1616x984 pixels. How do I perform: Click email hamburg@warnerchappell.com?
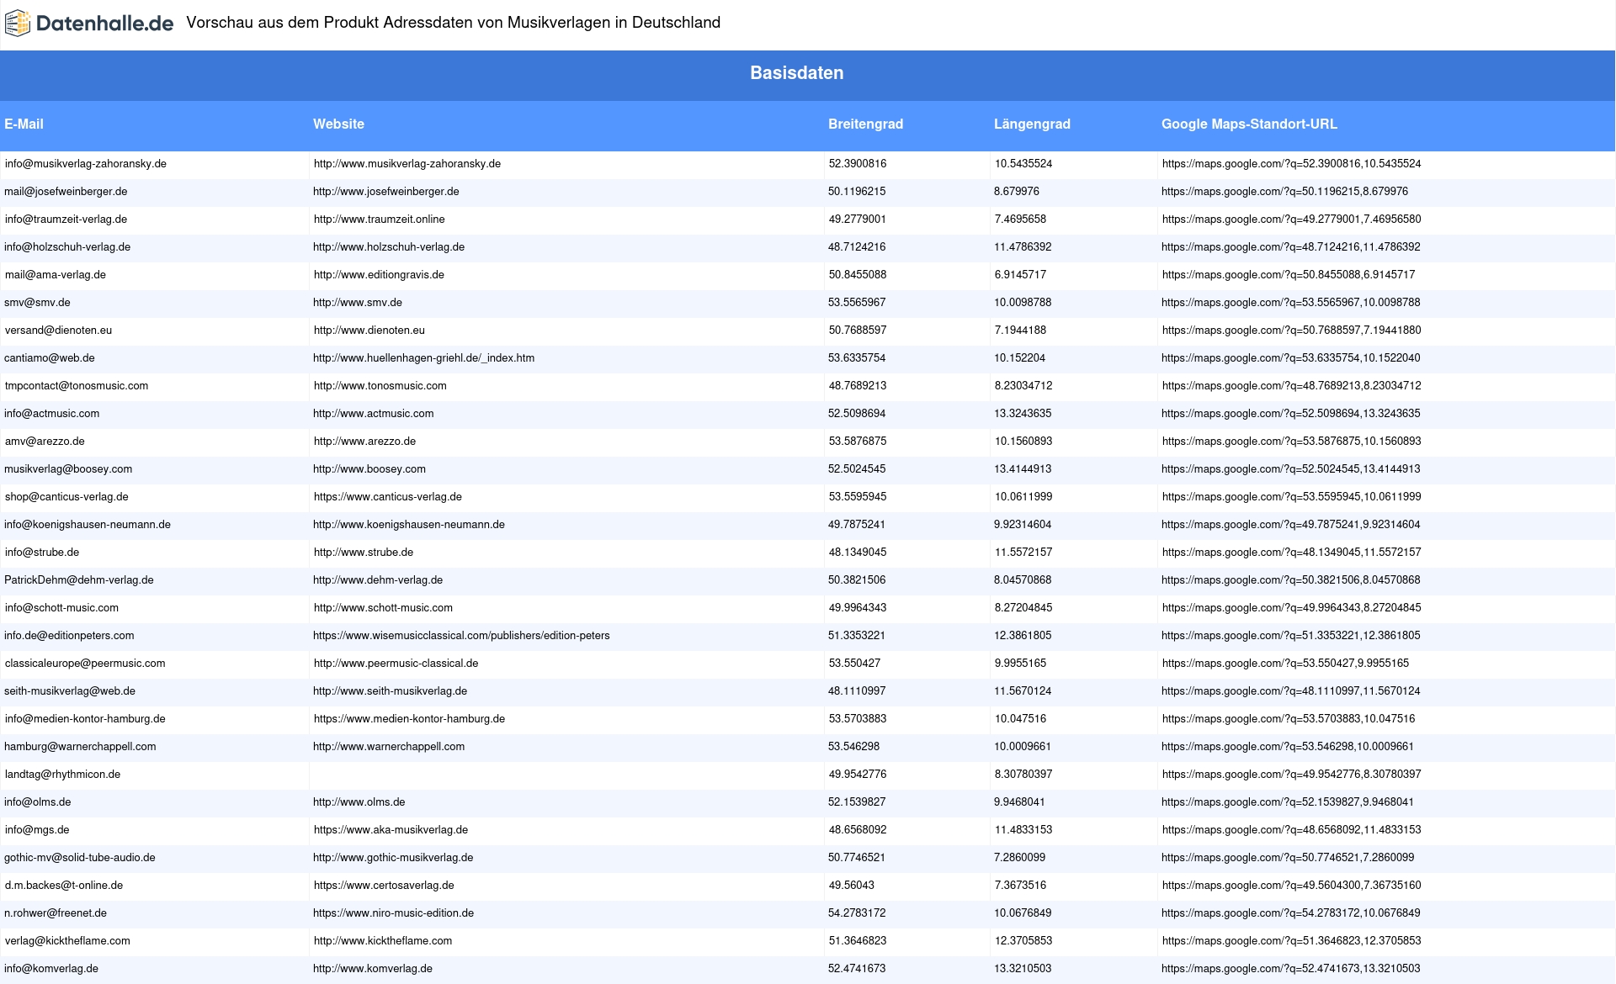pyautogui.click(x=80, y=747)
